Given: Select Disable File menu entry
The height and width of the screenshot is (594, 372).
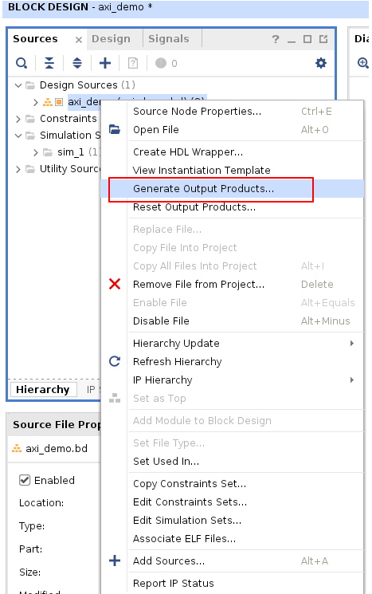Looking at the screenshot, I should tap(232, 321).
